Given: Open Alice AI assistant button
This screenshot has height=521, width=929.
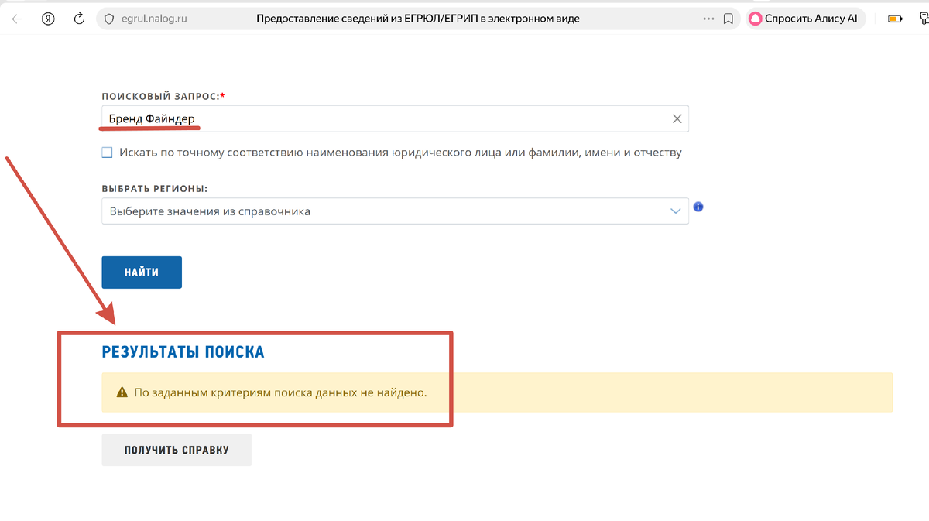Looking at the screenshot, I should pos(804,19).
